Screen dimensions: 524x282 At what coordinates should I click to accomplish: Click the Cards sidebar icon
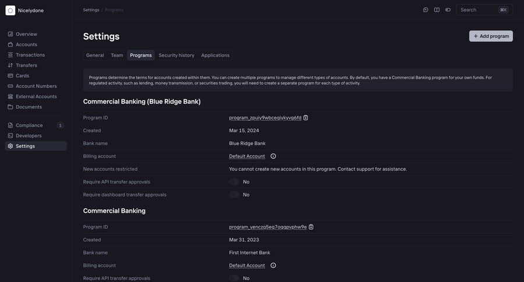(x=10, y=76)
